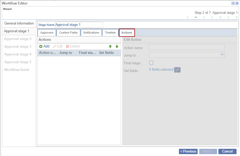
Task: Click the green Add action icon
Action: click(x=41, y=46)
